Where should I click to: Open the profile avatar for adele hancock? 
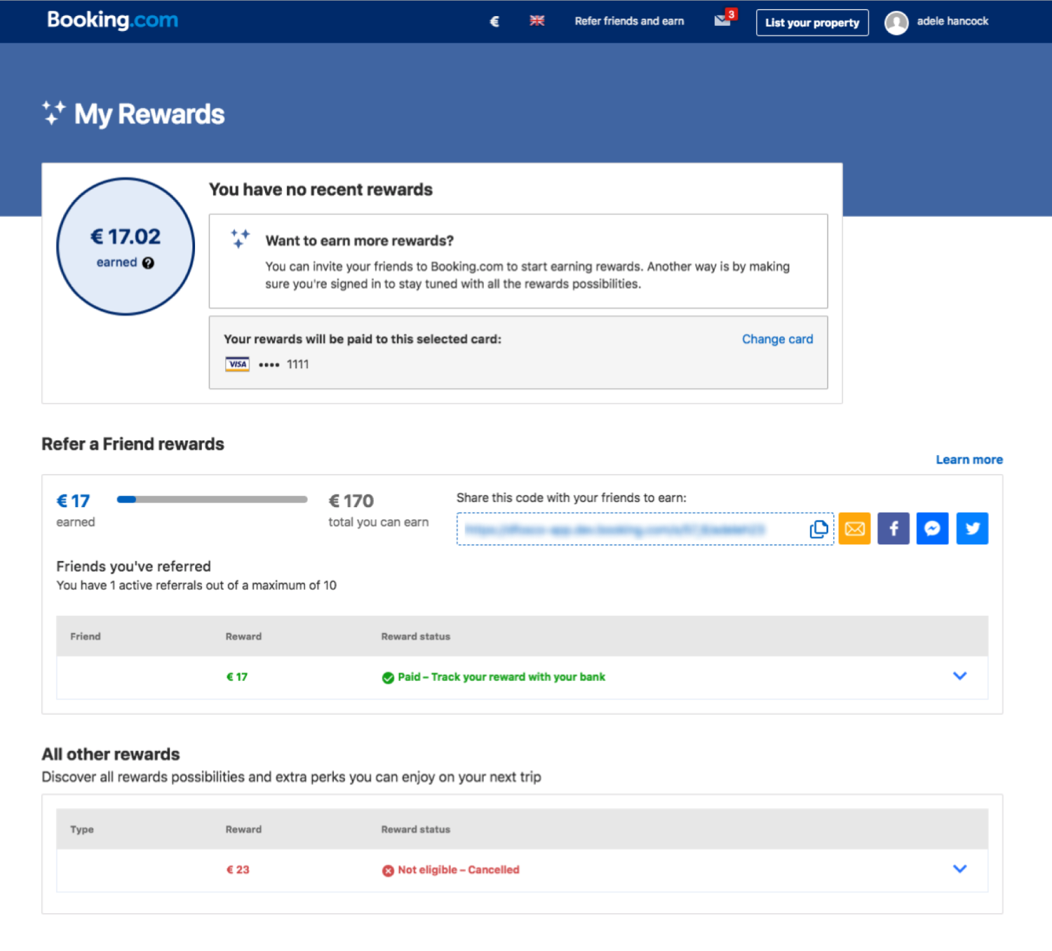click(897, 22)
